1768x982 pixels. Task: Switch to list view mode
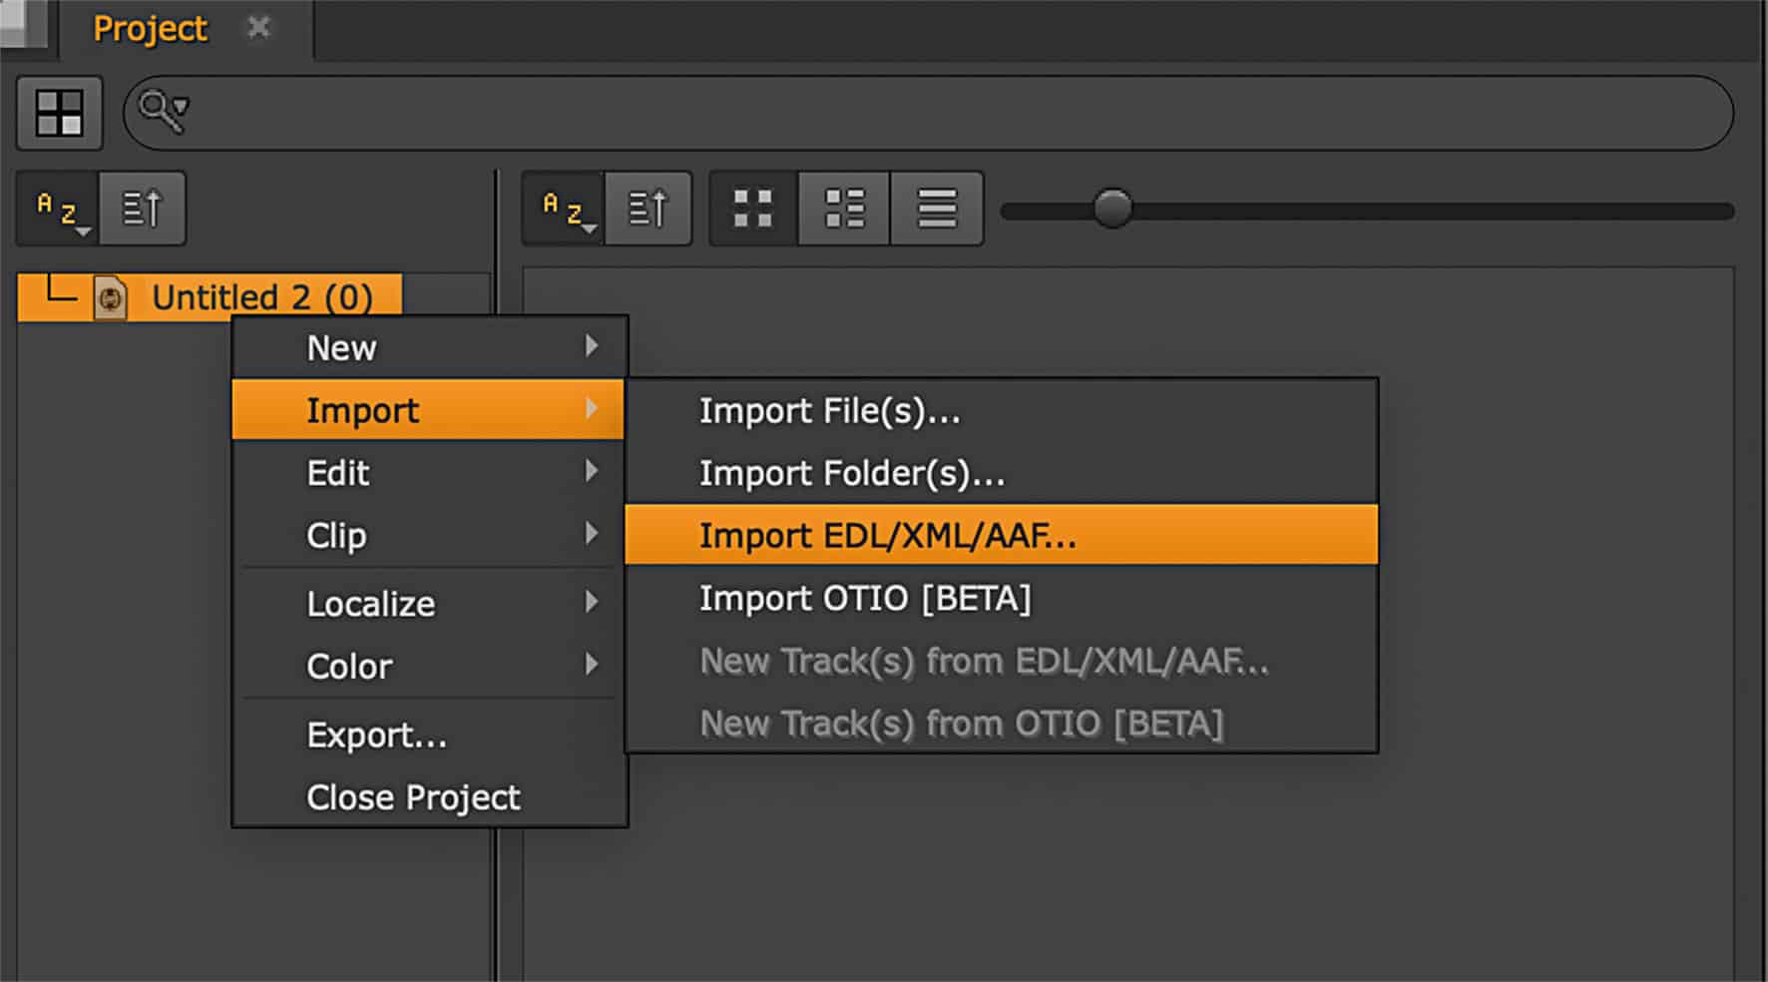935,208
